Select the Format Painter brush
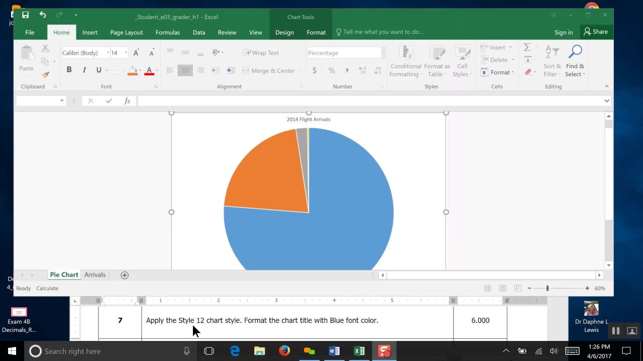Screen dimensions: 643x361 point(45,75)
